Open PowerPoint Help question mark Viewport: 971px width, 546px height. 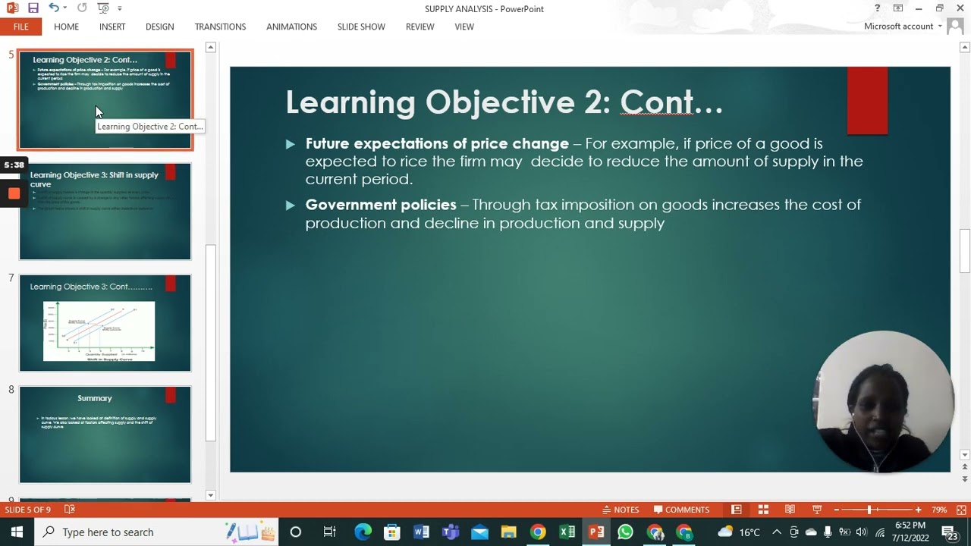878,8
